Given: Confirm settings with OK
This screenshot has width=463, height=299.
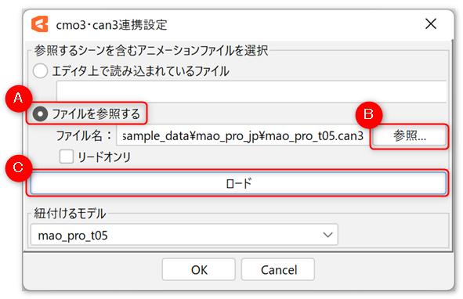Looking at the screenshot, I should [x=199, y=269].
